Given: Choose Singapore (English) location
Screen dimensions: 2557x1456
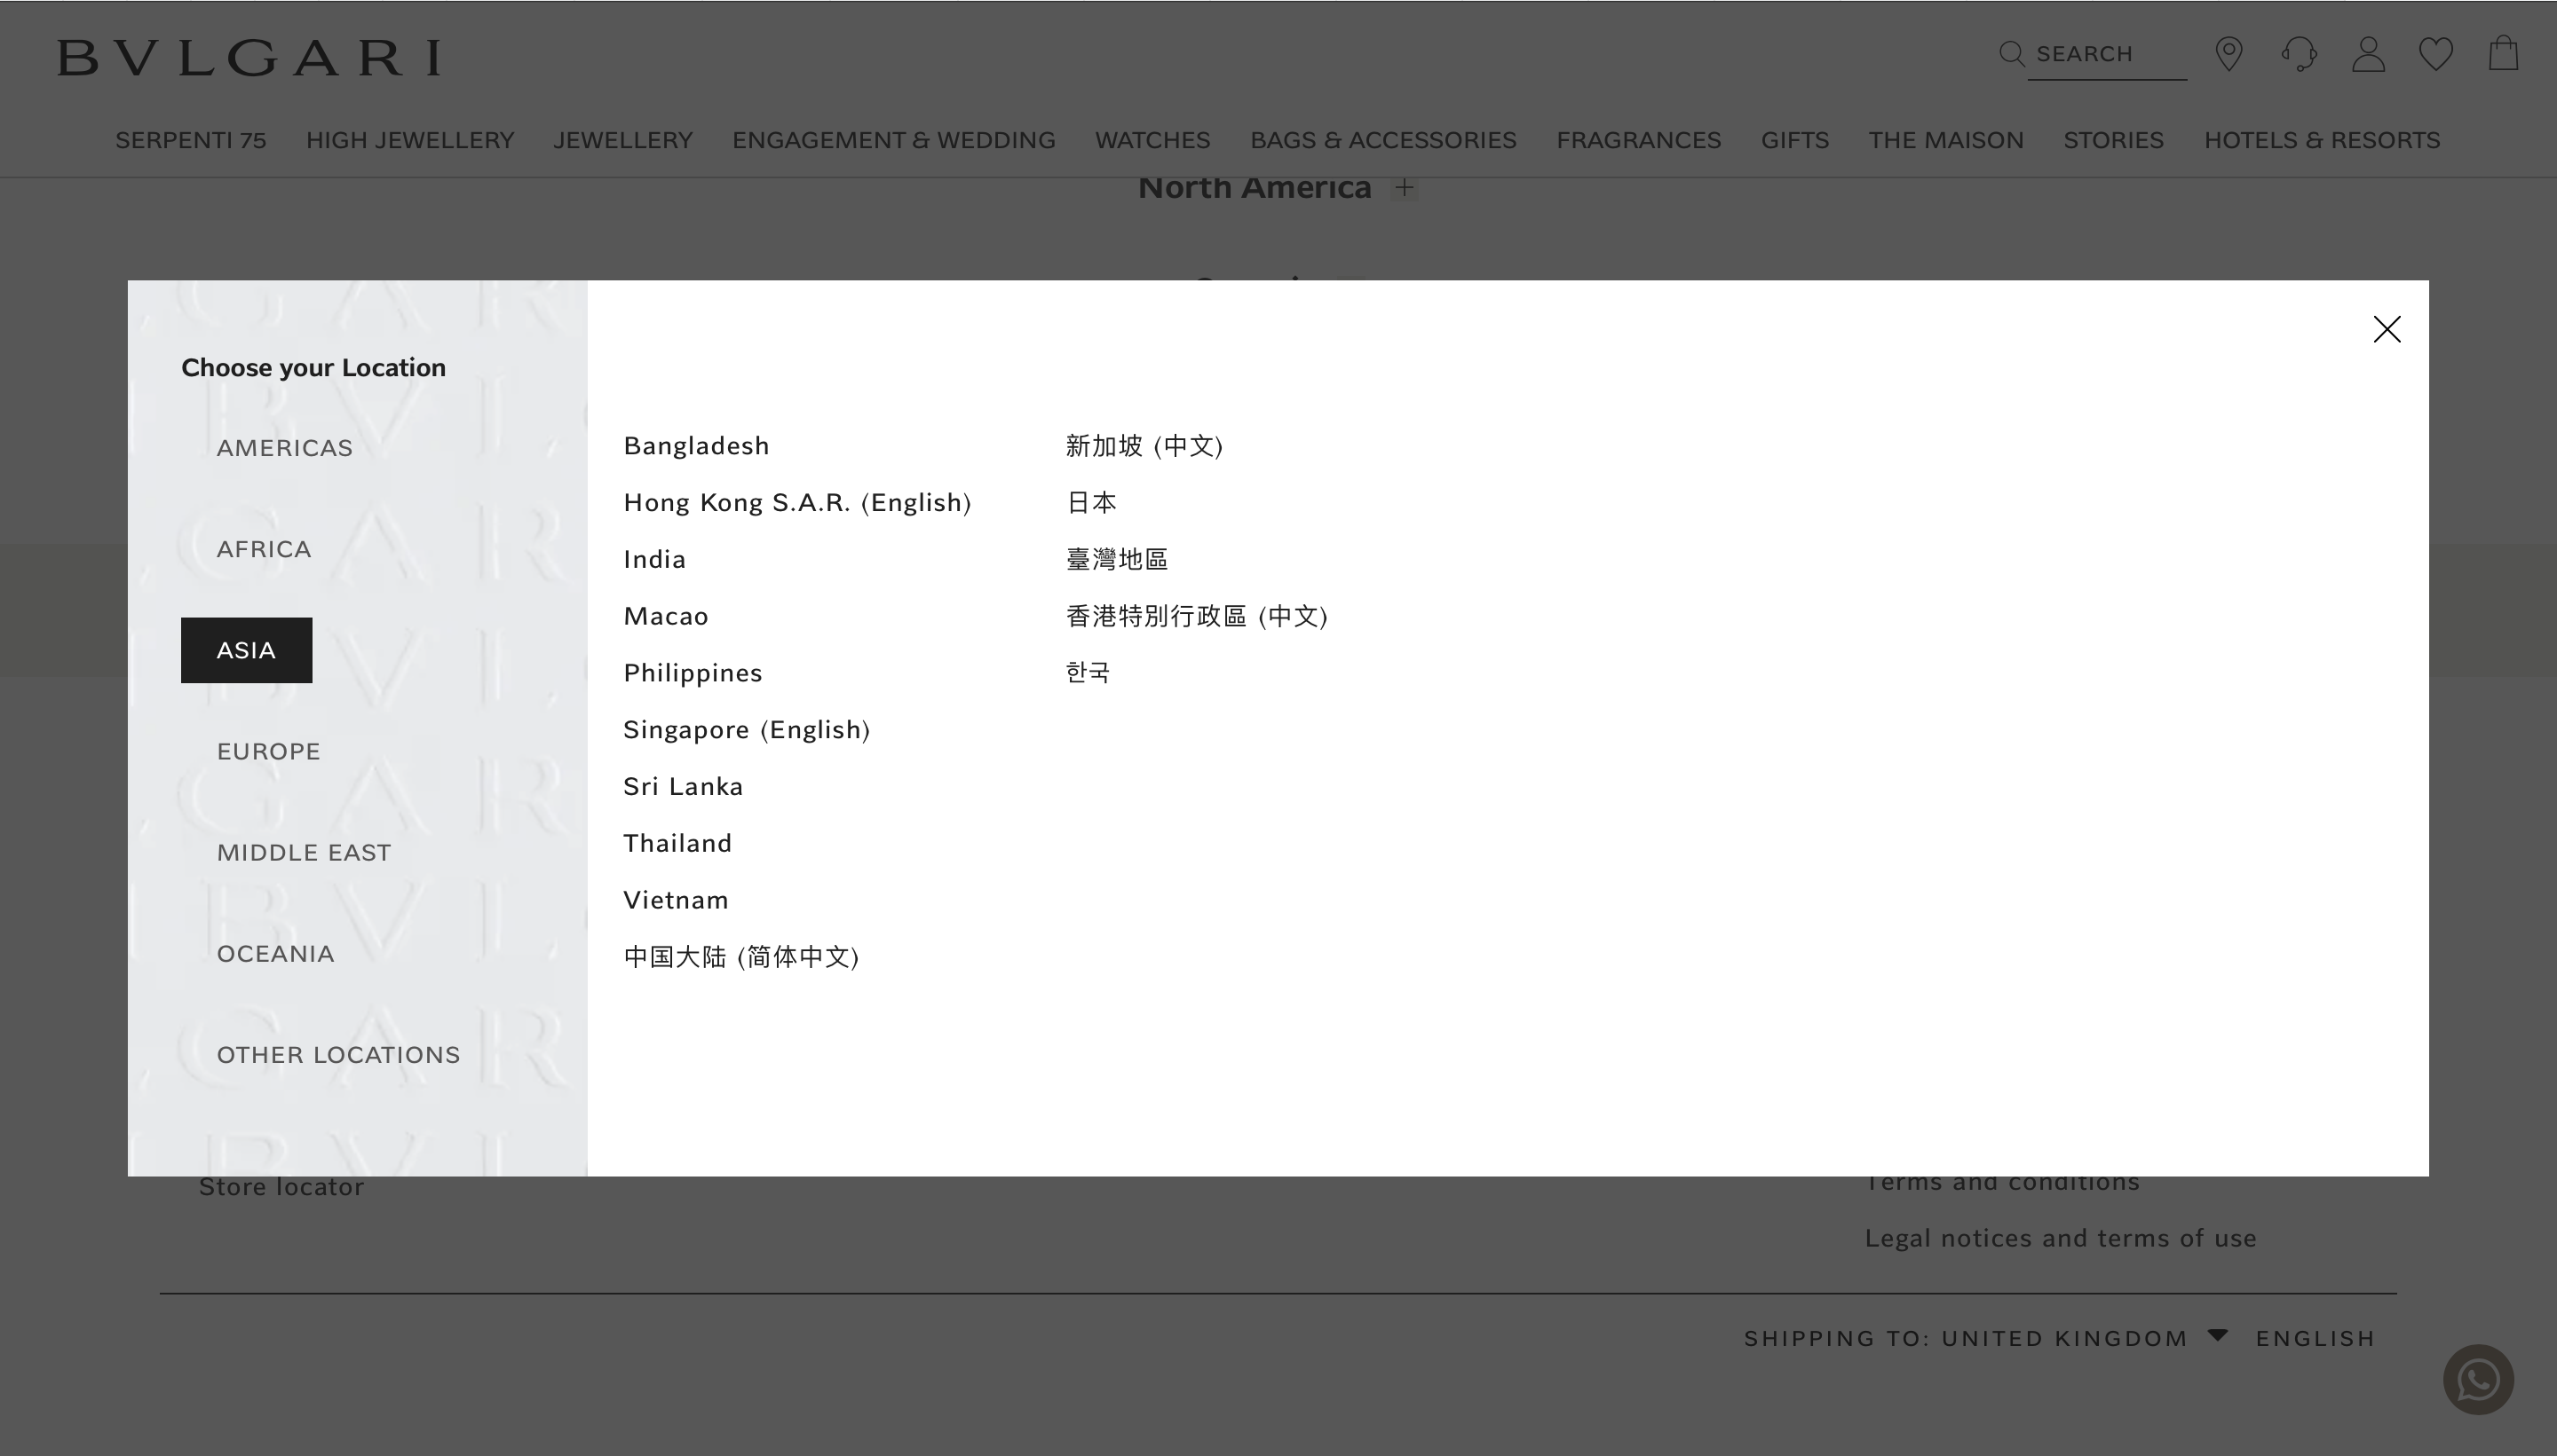Looking at the screenshot, I should point(747,730).
